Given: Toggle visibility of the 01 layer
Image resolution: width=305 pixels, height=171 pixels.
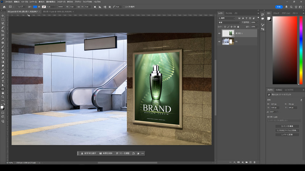Looking at the screenshot, I should pos(219,41).
